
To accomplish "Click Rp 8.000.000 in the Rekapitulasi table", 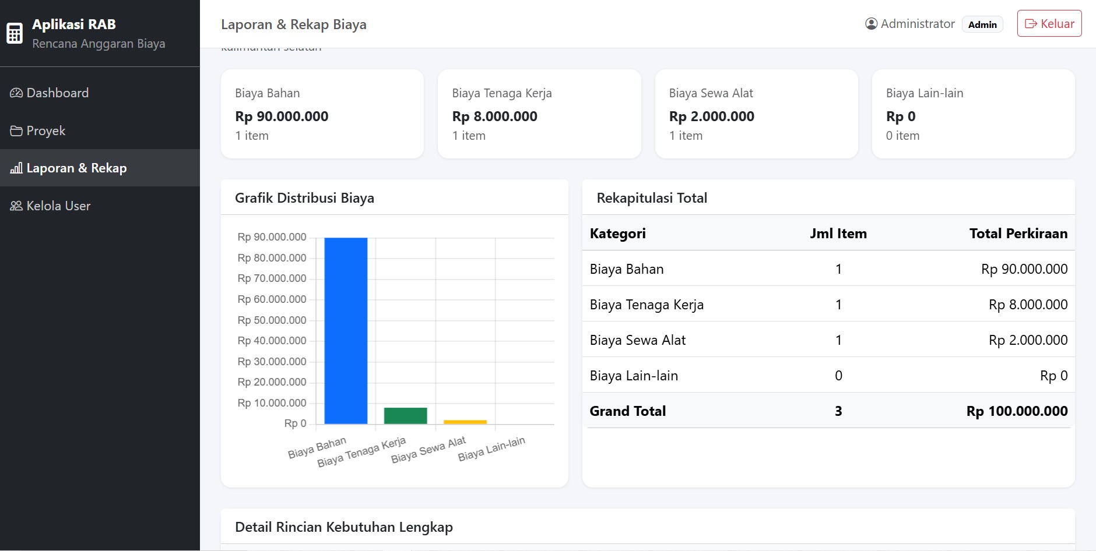I will pyautogui.click(x=1028, y=305).
